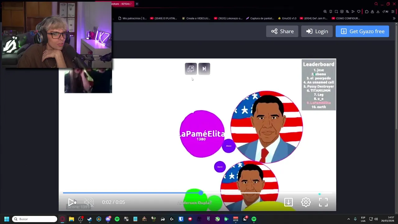
Task: Show hidden system tray icons
Action: point(349,219)
